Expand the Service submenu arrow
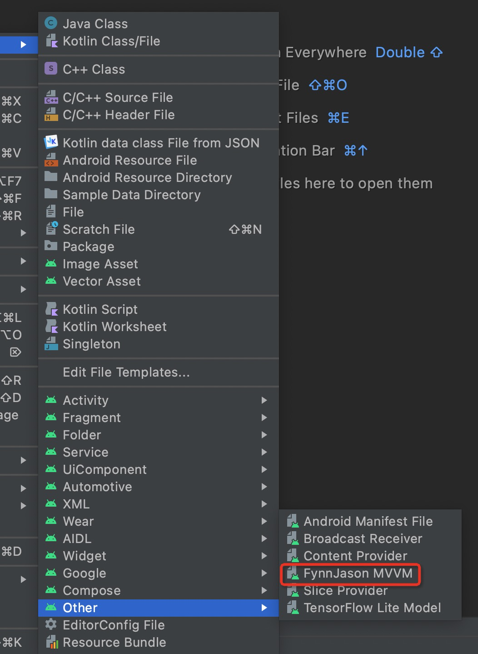The image size is (478, 654). [264, 452]
